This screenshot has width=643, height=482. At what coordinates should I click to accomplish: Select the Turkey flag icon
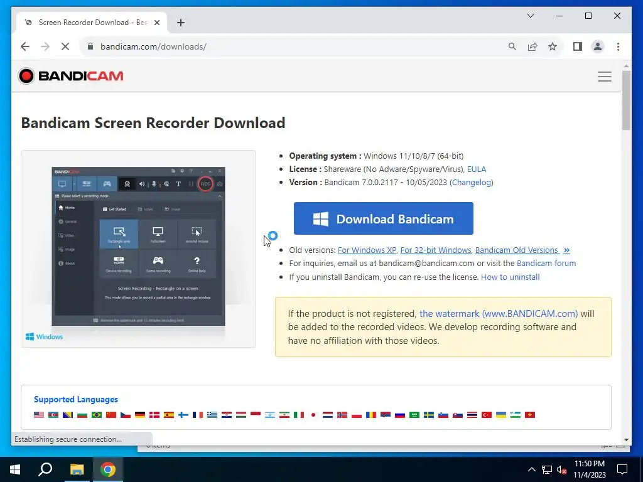click(487, 415)
